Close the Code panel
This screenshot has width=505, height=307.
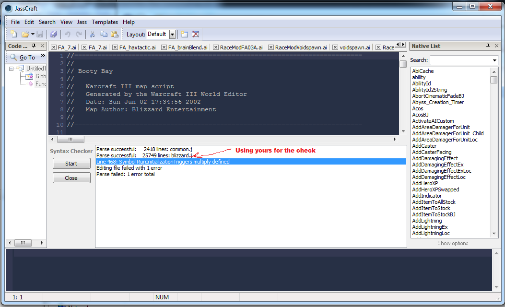[x=42, y=46]
